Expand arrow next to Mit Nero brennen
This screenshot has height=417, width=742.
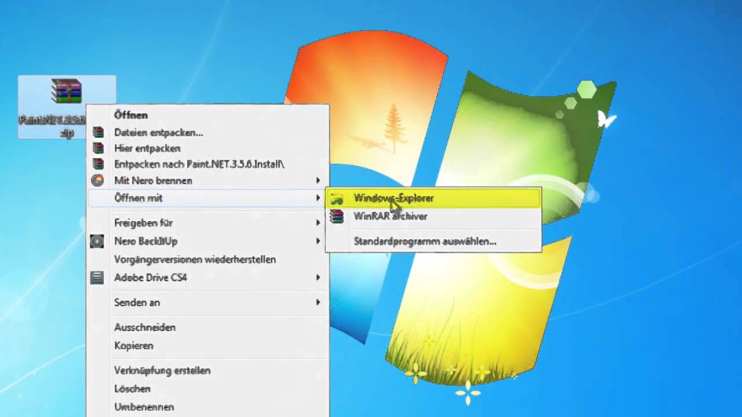(x=318, y=181)
